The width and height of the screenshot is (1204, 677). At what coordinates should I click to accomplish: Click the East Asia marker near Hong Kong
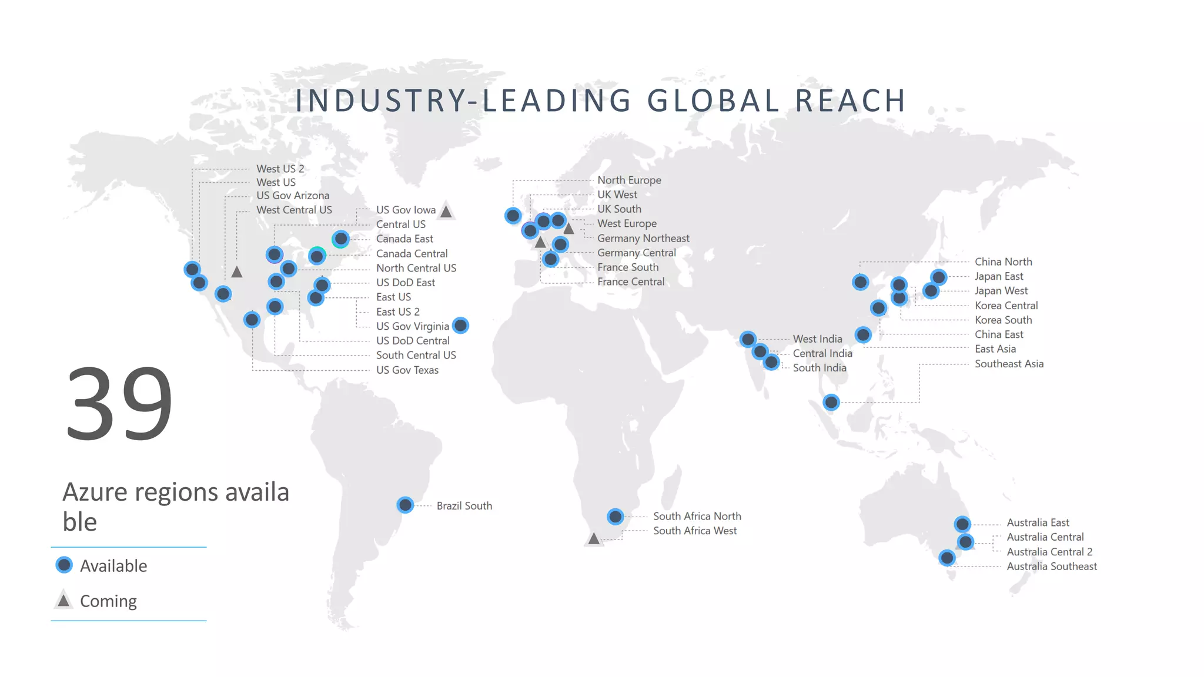pyautogui.click(x=864, y=335)
